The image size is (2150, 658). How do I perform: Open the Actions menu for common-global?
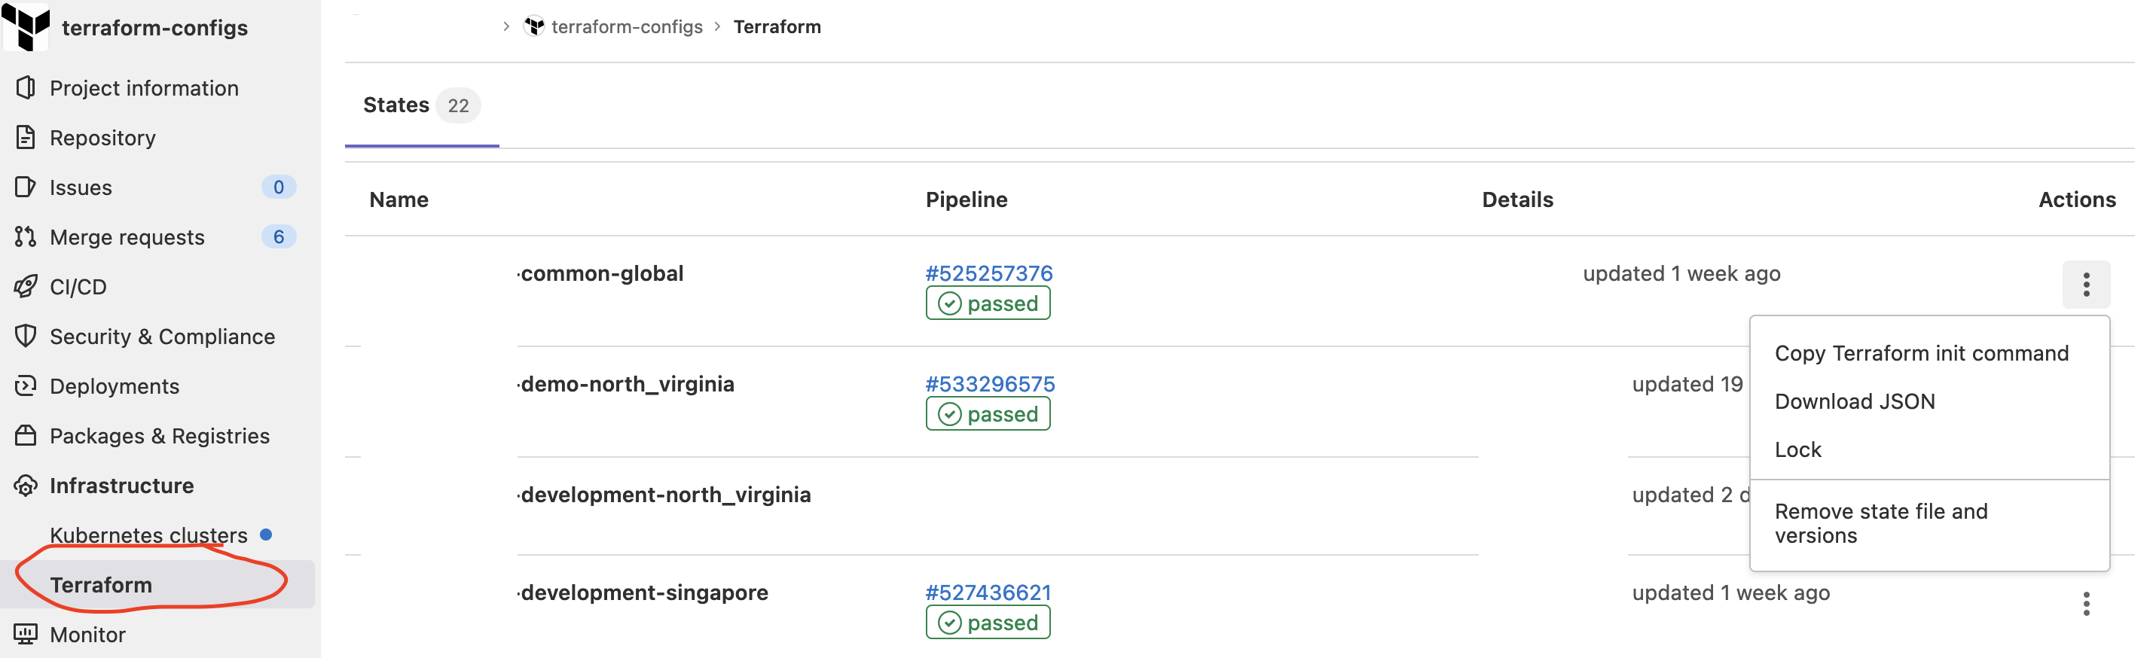2087,285
